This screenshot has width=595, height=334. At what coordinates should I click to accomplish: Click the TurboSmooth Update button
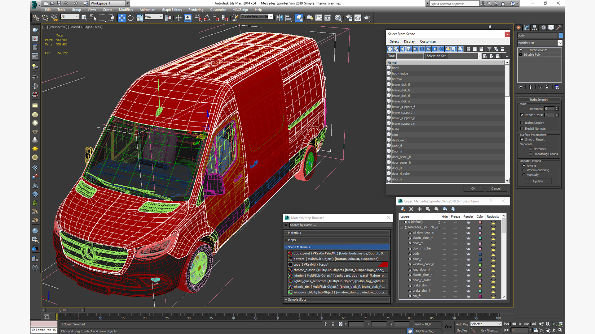pyautogui.click(x=538, y=181)
